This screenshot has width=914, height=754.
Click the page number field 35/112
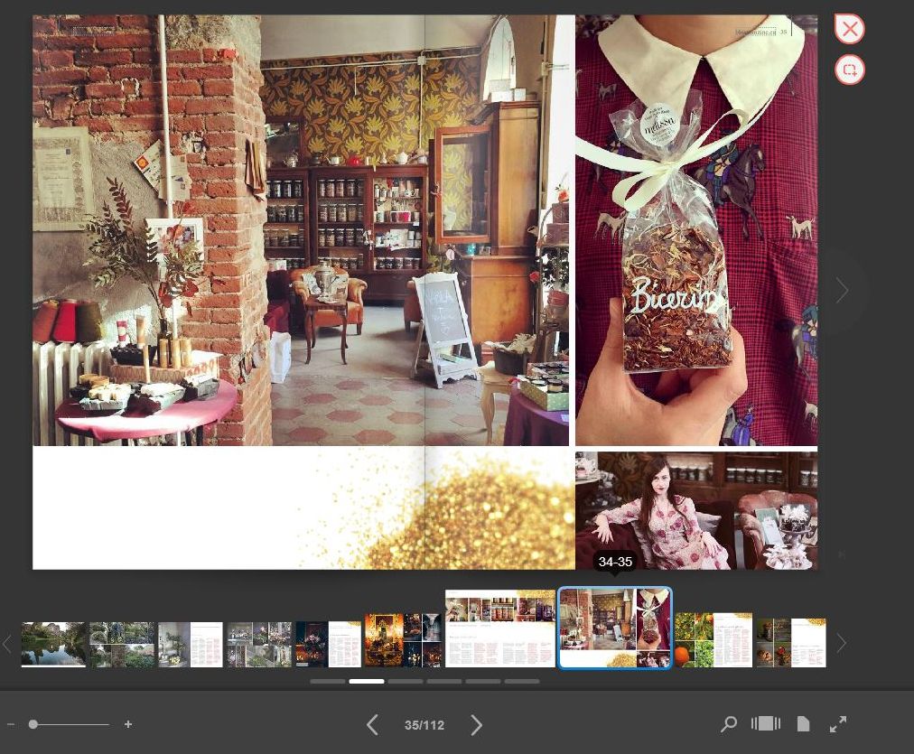point(424,725)
